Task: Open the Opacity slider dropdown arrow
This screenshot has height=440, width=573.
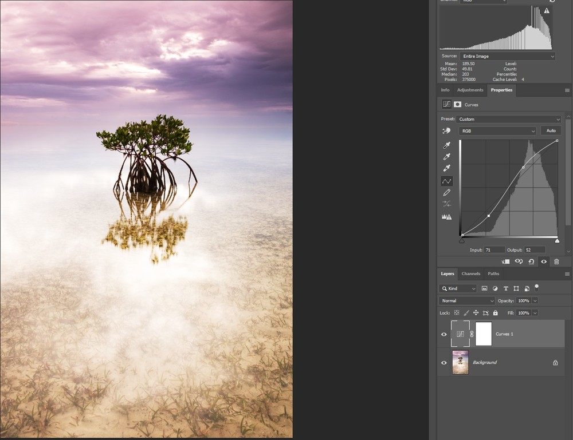Action: point(535,300)
